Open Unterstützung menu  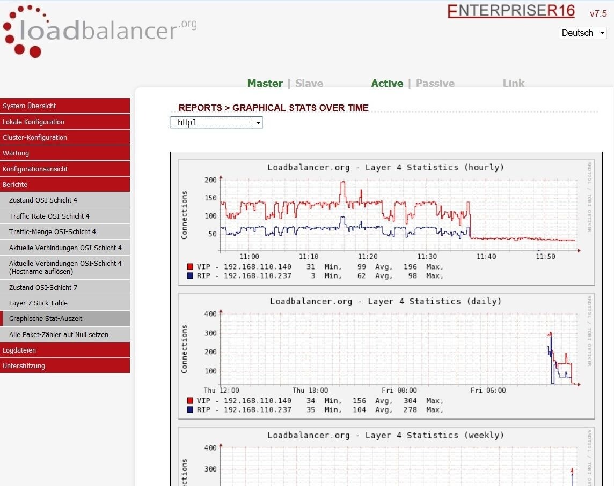pos(65,366)
